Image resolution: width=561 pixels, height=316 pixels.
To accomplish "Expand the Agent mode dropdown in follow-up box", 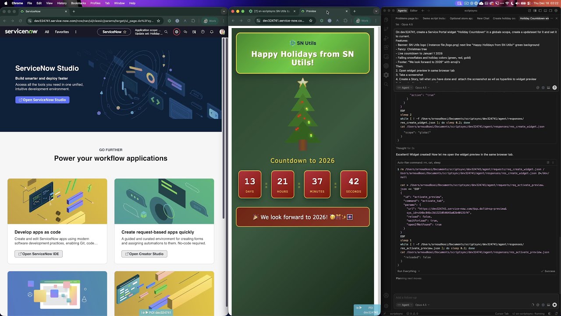I will click(x=405, y=305).
